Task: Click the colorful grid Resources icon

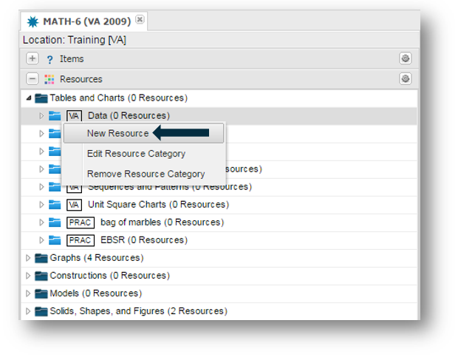Action: (x=49, y=79)
